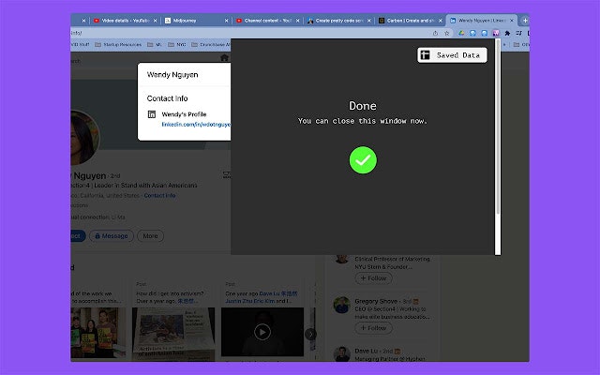Image resolution: width=600 pixels, height=375 pixels.
Task: Open the ML bookmark folder
Action: pos(155,45)
